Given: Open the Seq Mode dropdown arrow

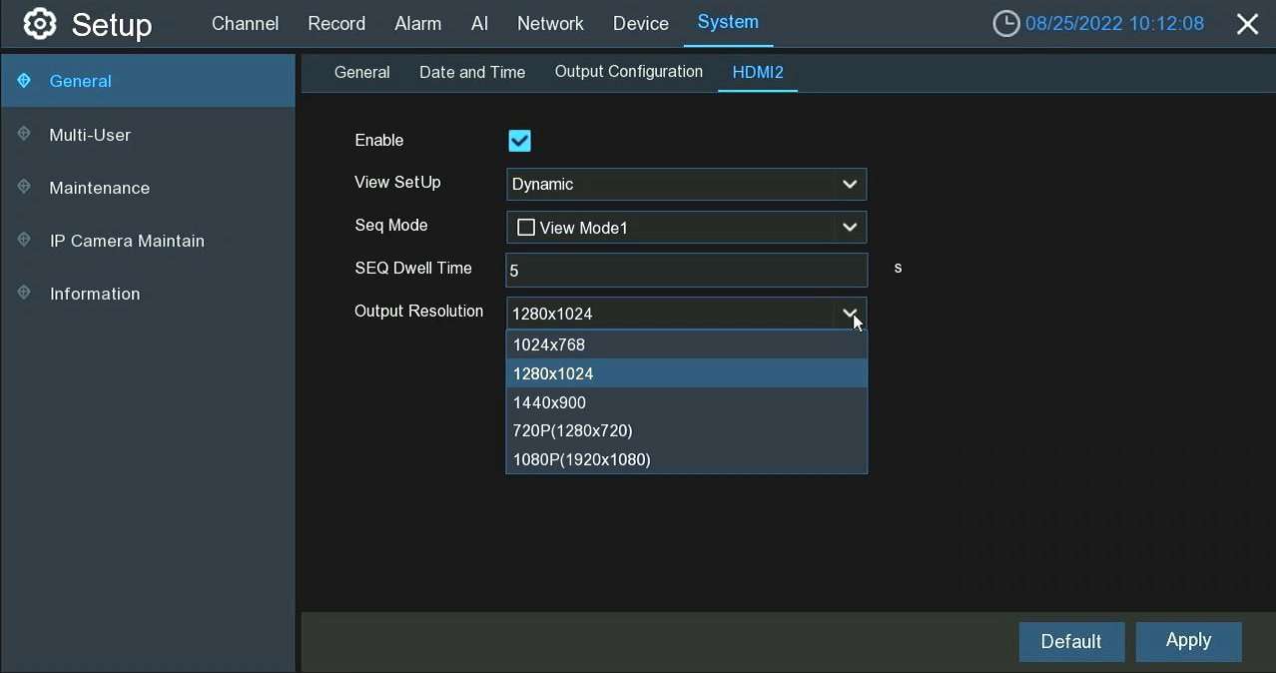Looking at the screenshot, I should click(x=849, y=228).
